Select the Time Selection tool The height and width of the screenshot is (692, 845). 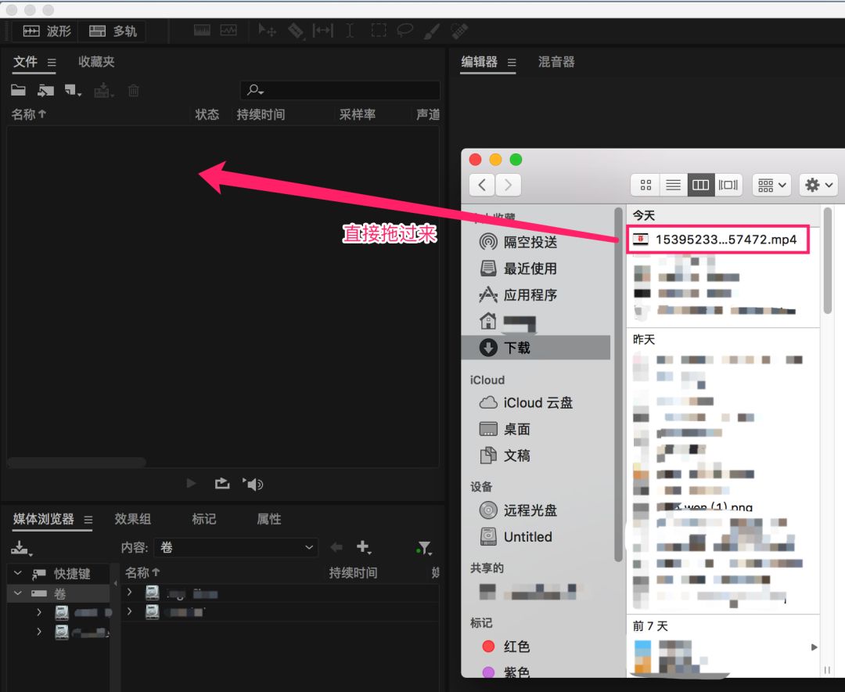tap(350, 31)
